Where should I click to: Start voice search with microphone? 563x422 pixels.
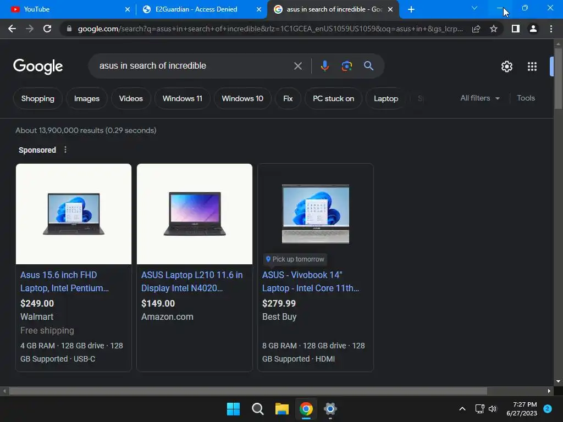tap(324, 66)
